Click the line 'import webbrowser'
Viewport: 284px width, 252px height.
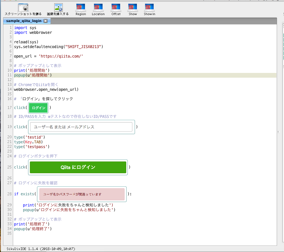[x=33, y=32]
